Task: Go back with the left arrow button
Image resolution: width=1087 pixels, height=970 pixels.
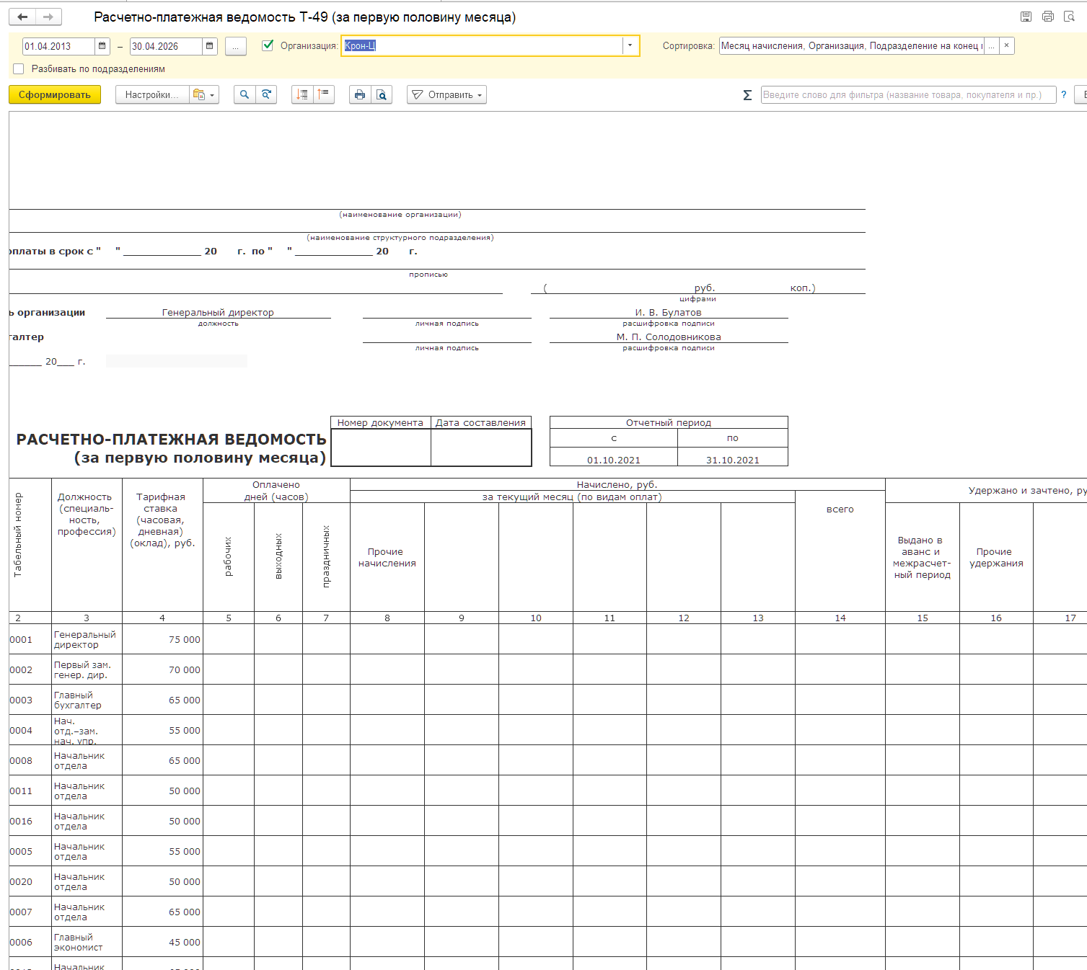Action: [x=22, y=17]
